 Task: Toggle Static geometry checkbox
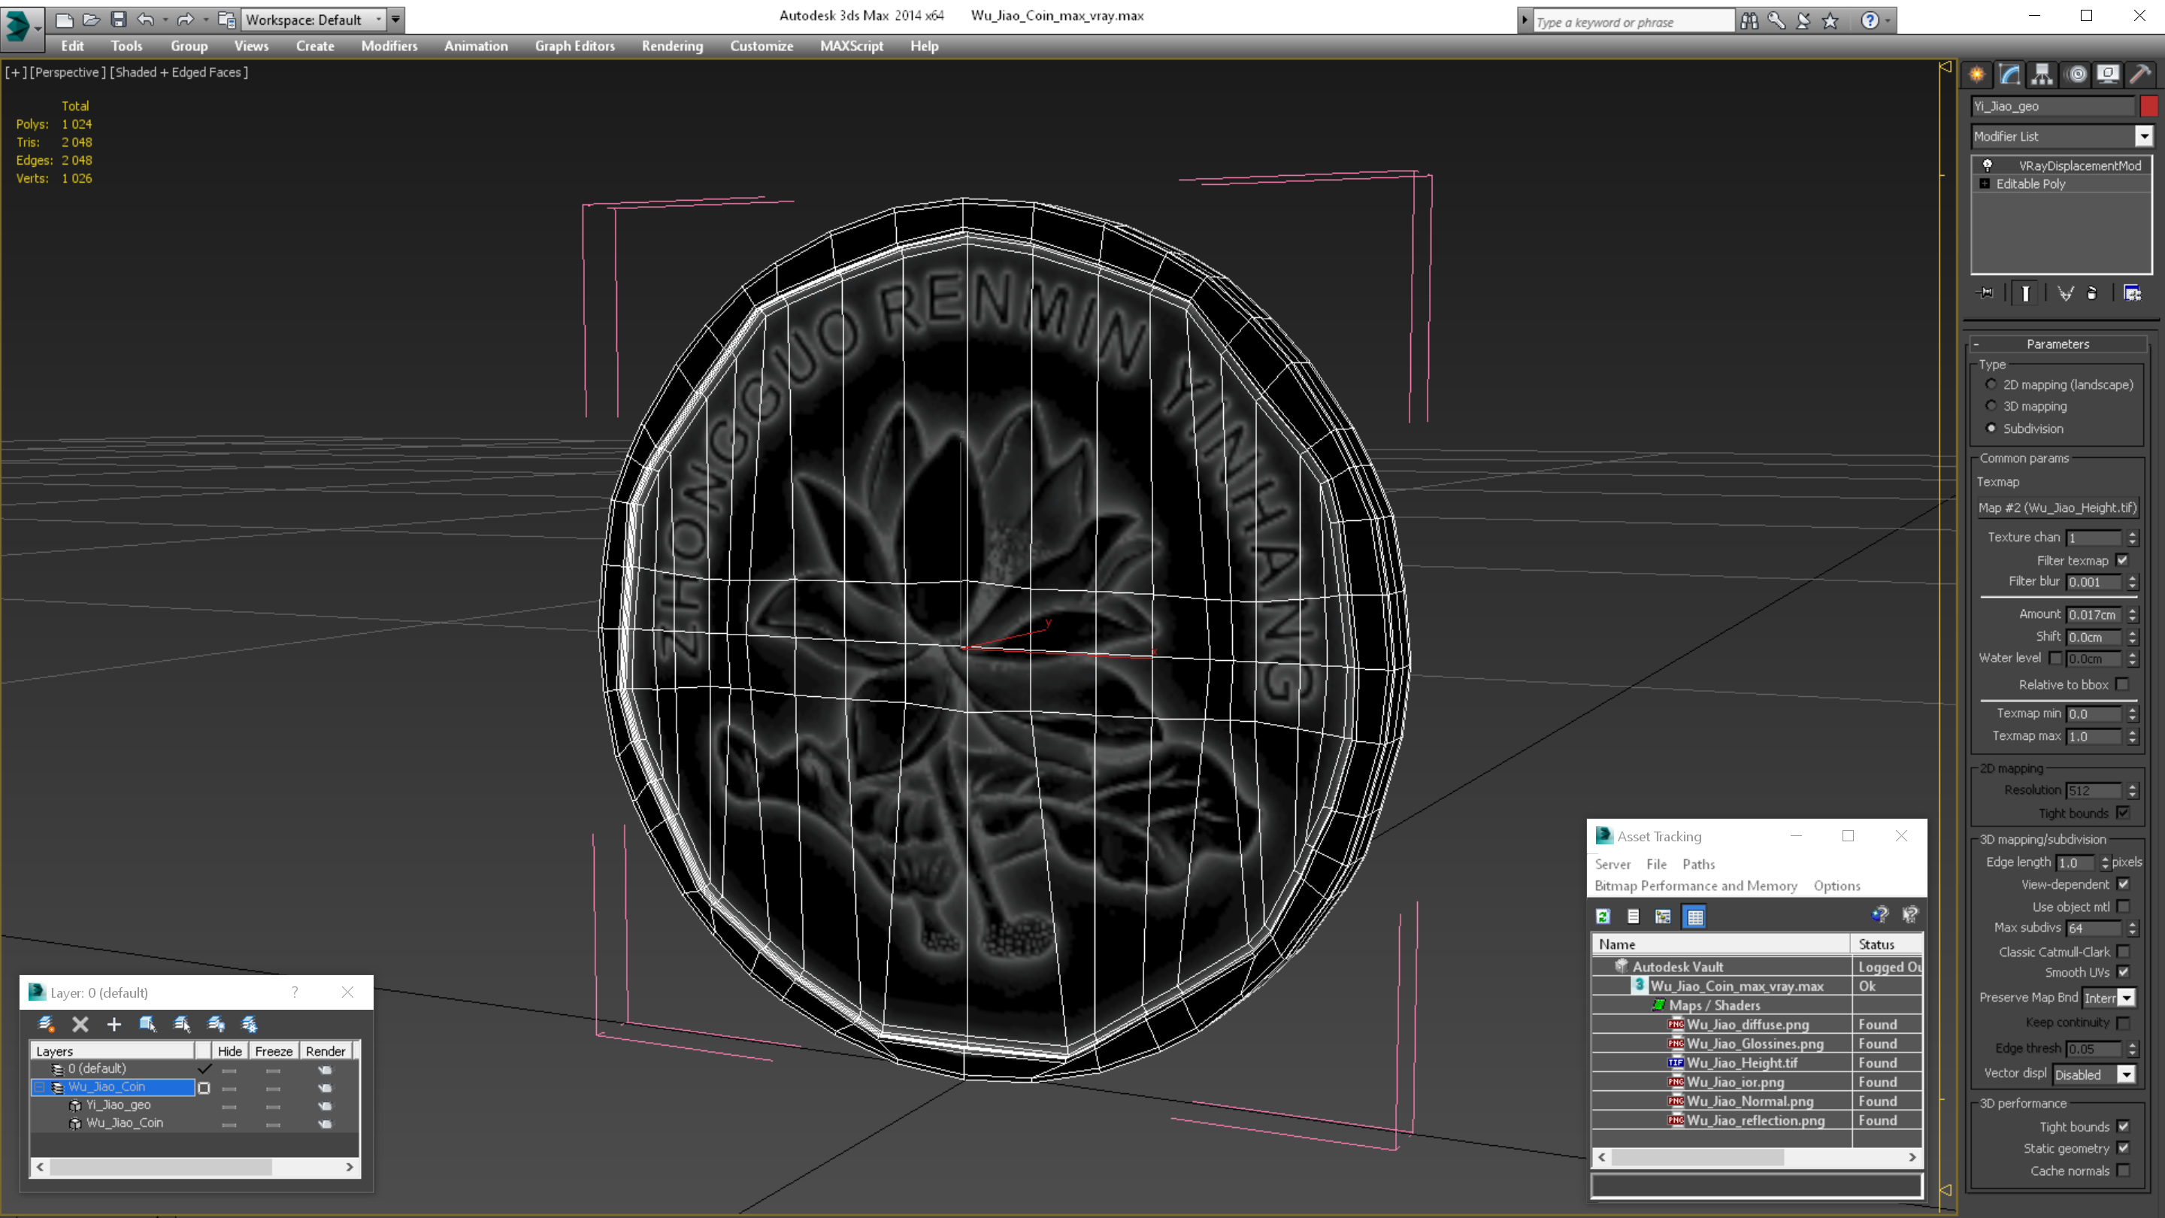tap(2123, 1148)
